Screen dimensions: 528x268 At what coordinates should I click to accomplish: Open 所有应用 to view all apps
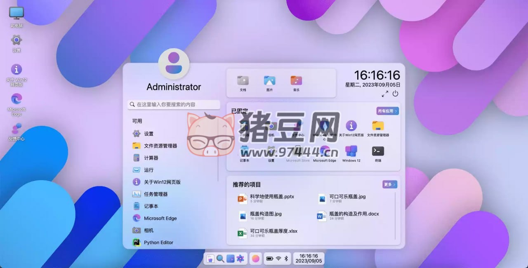coord(387,110)
